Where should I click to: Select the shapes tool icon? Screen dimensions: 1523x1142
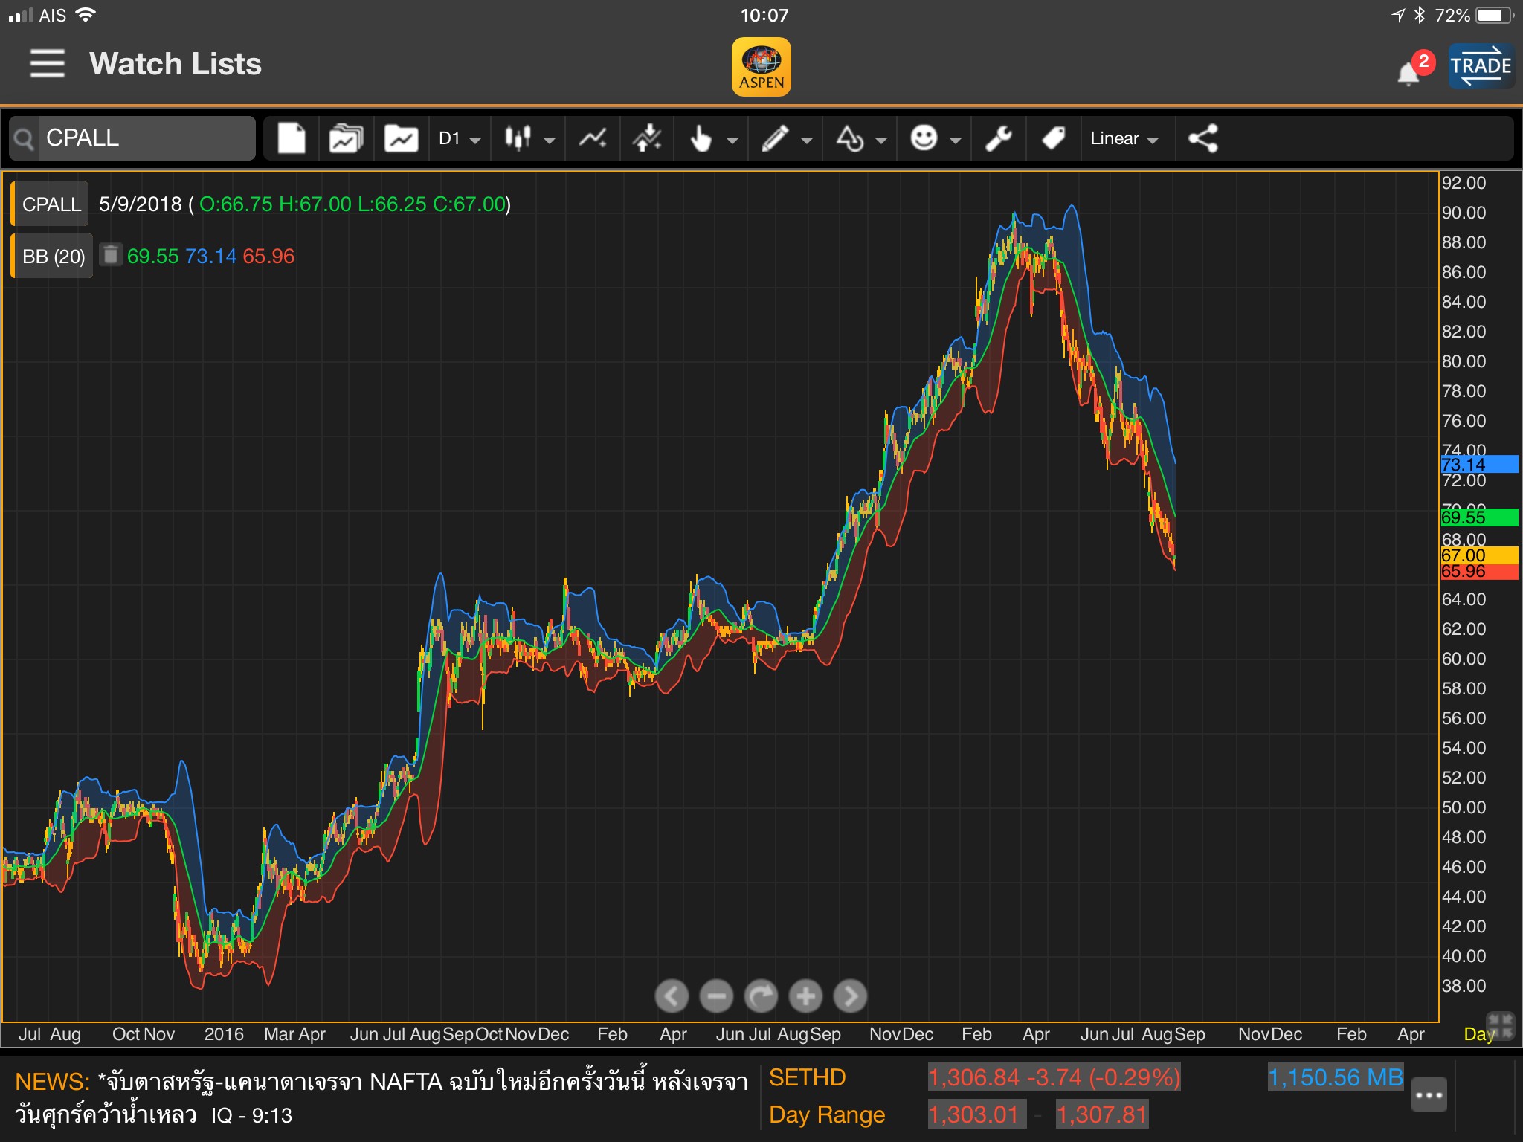click(x=850, y=138)
